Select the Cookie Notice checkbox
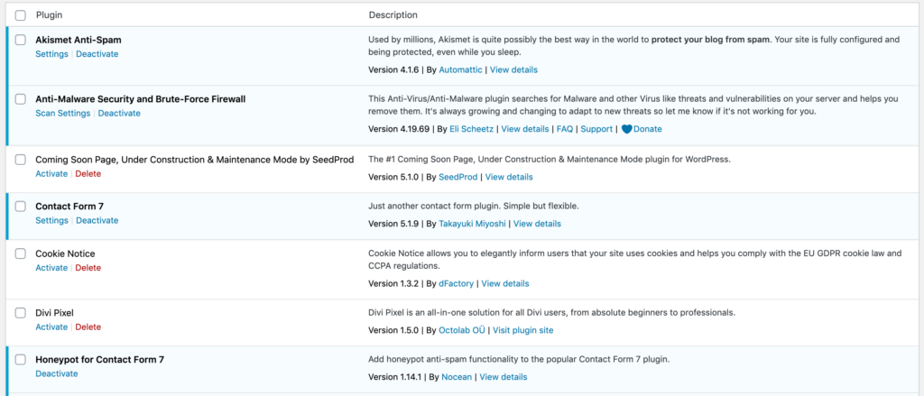Viewport: 924px width, 396px height. [21, 254]
